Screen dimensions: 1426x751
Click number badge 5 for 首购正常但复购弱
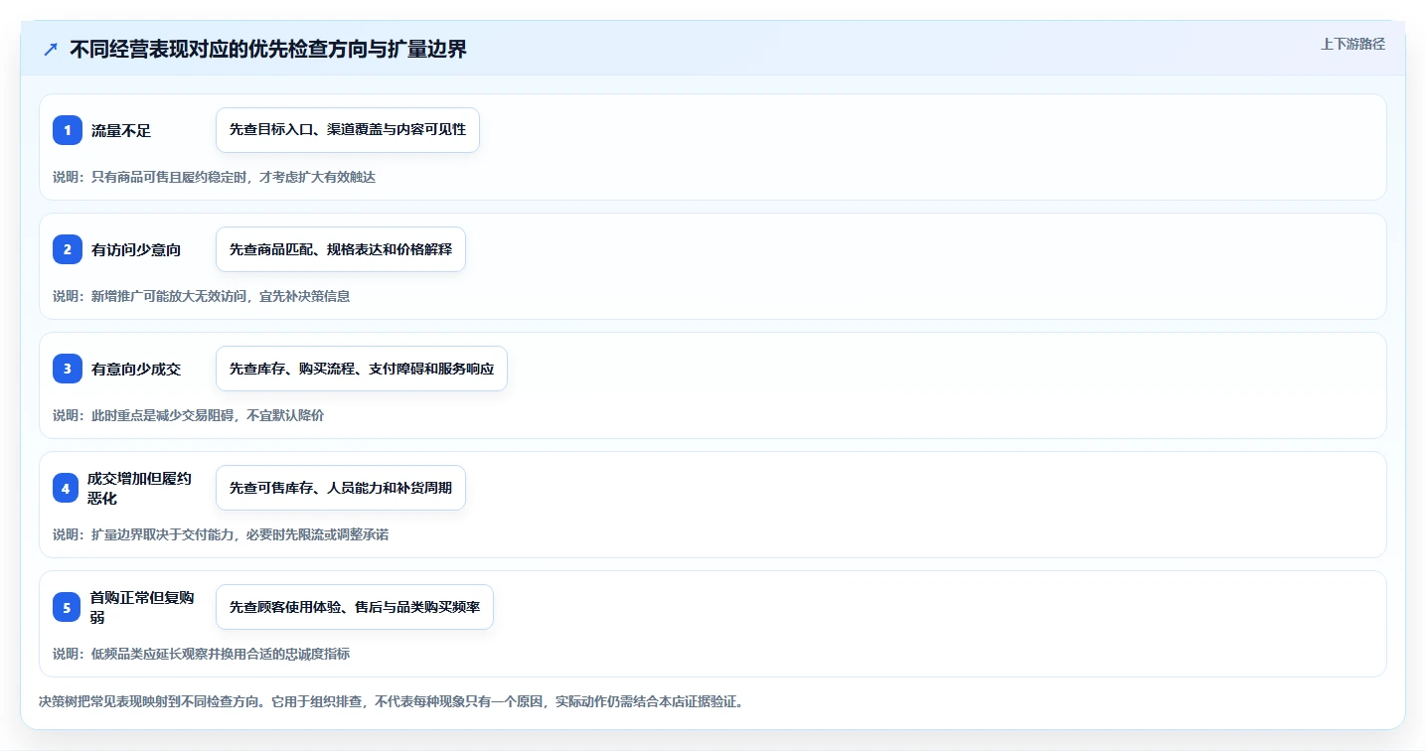point(67,607)
